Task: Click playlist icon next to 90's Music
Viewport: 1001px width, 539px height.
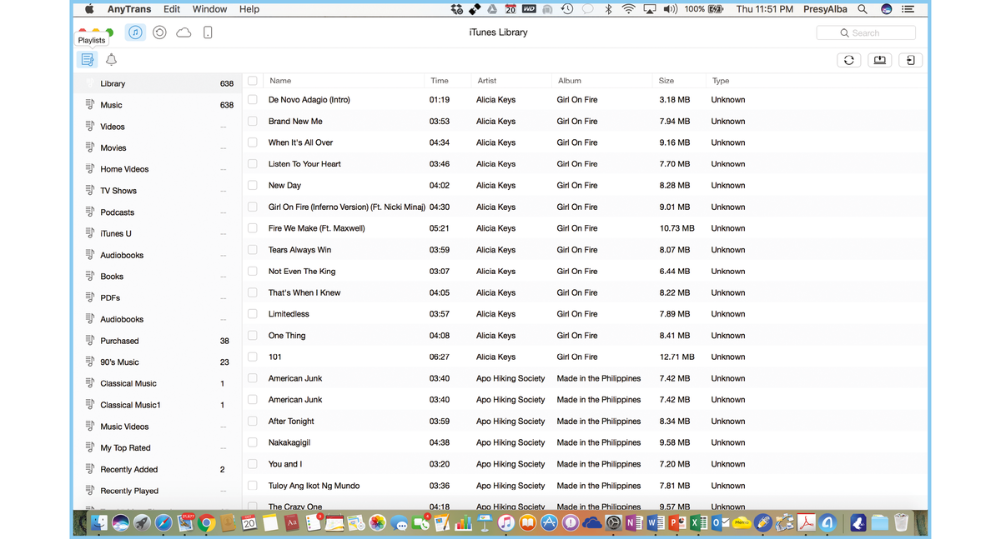Action: [90, 362]
